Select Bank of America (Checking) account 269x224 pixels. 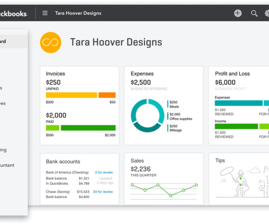(67, 172)
